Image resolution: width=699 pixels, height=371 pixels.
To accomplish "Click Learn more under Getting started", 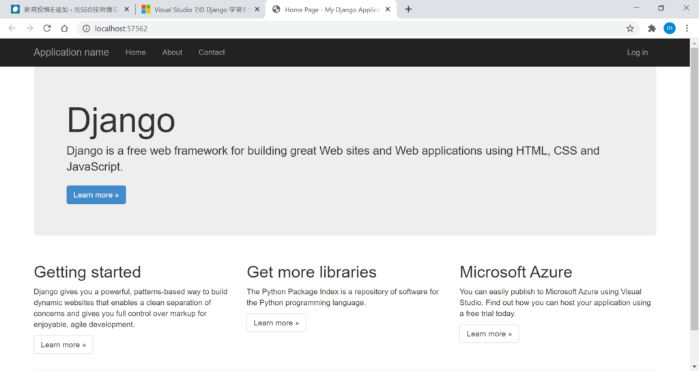I will 63,344.
